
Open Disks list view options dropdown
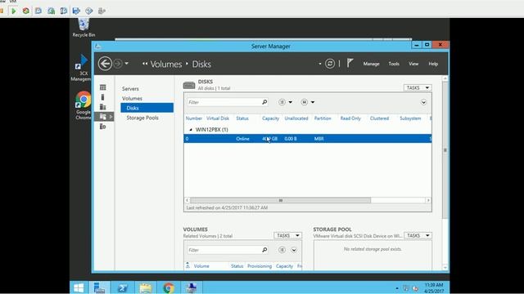(x=286, y=102)
